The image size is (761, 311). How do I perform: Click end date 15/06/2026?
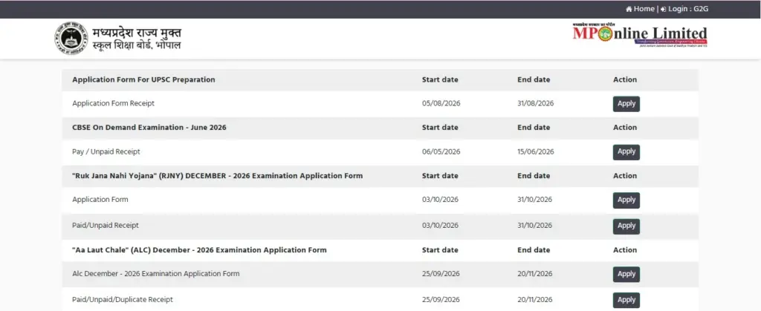(535, 151)
